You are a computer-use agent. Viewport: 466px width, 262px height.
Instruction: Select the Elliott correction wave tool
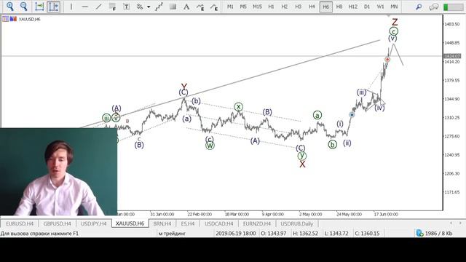coord(214,7)
